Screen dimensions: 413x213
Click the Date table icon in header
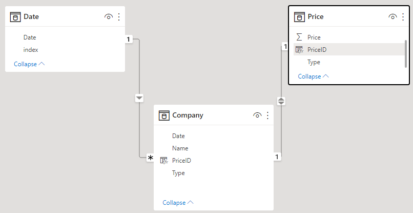pos(15,17)
